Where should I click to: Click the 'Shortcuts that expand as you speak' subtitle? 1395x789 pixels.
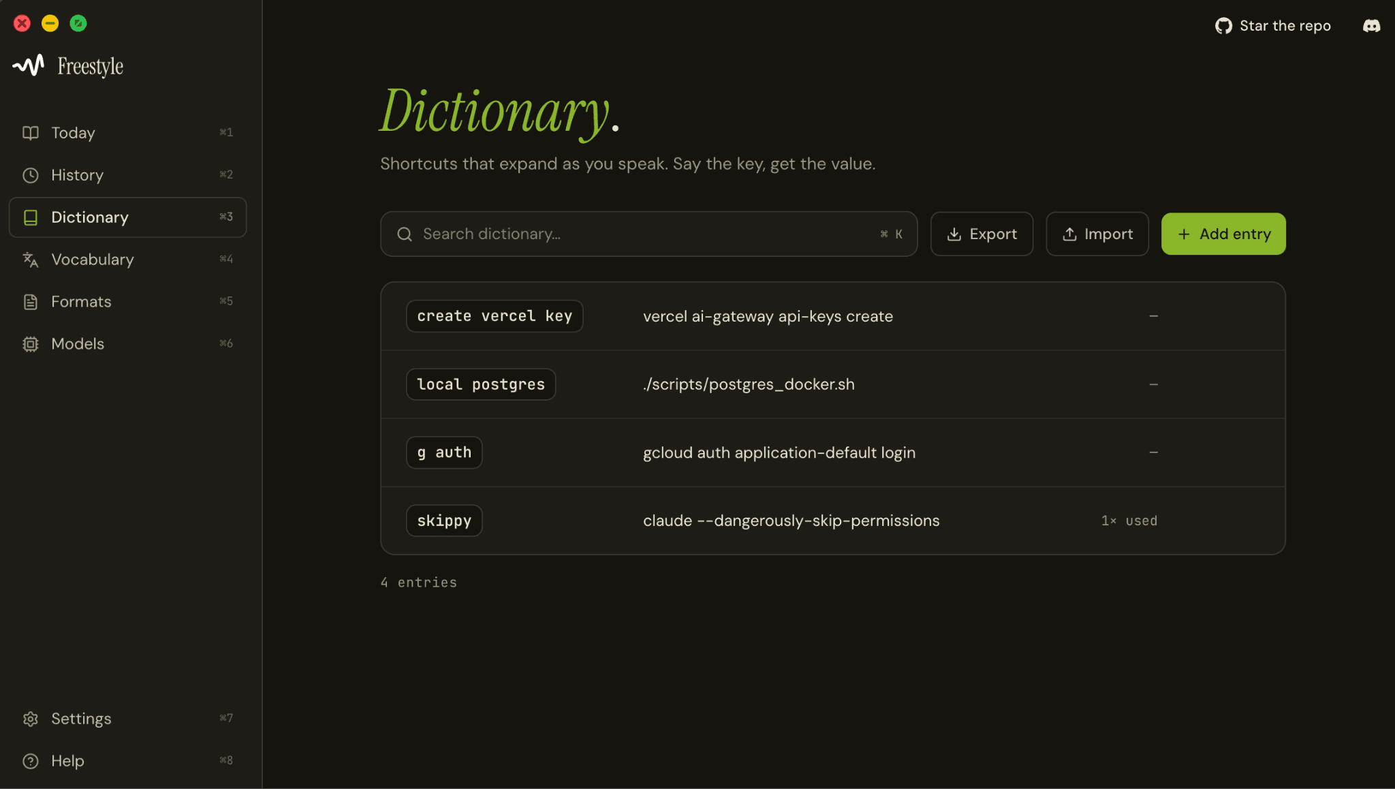(627, 164)
